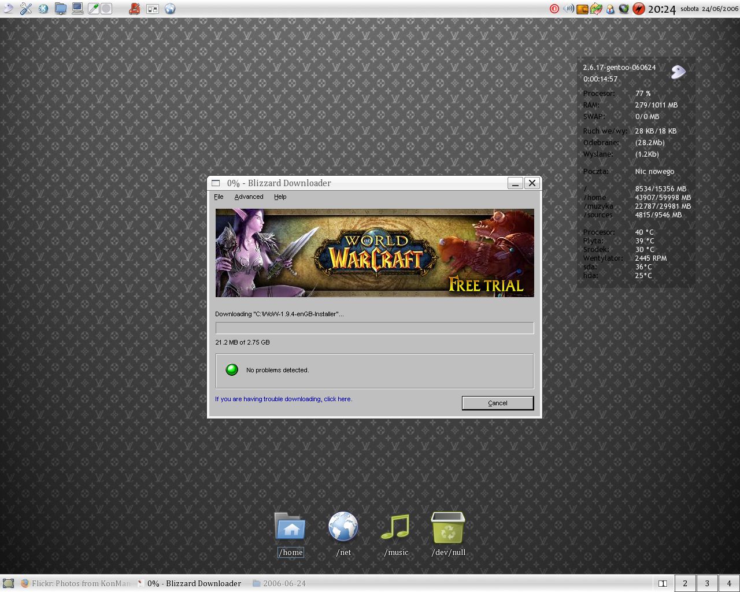The width and height of the screenshot is (740, 592).
Task: Click the Procesor 77 % value
Action: tap(643, 94)
